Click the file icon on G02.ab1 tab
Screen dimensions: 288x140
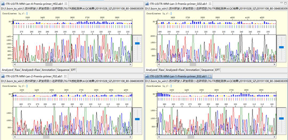[147, 4]
